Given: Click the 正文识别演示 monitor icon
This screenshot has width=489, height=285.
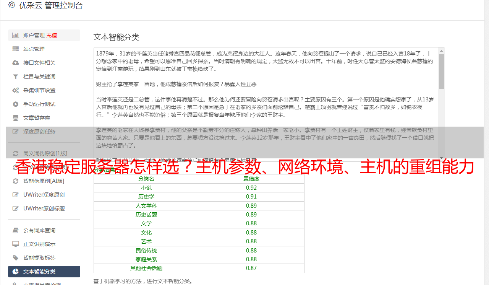Looking at the screenshot, I should click(16, 244).
